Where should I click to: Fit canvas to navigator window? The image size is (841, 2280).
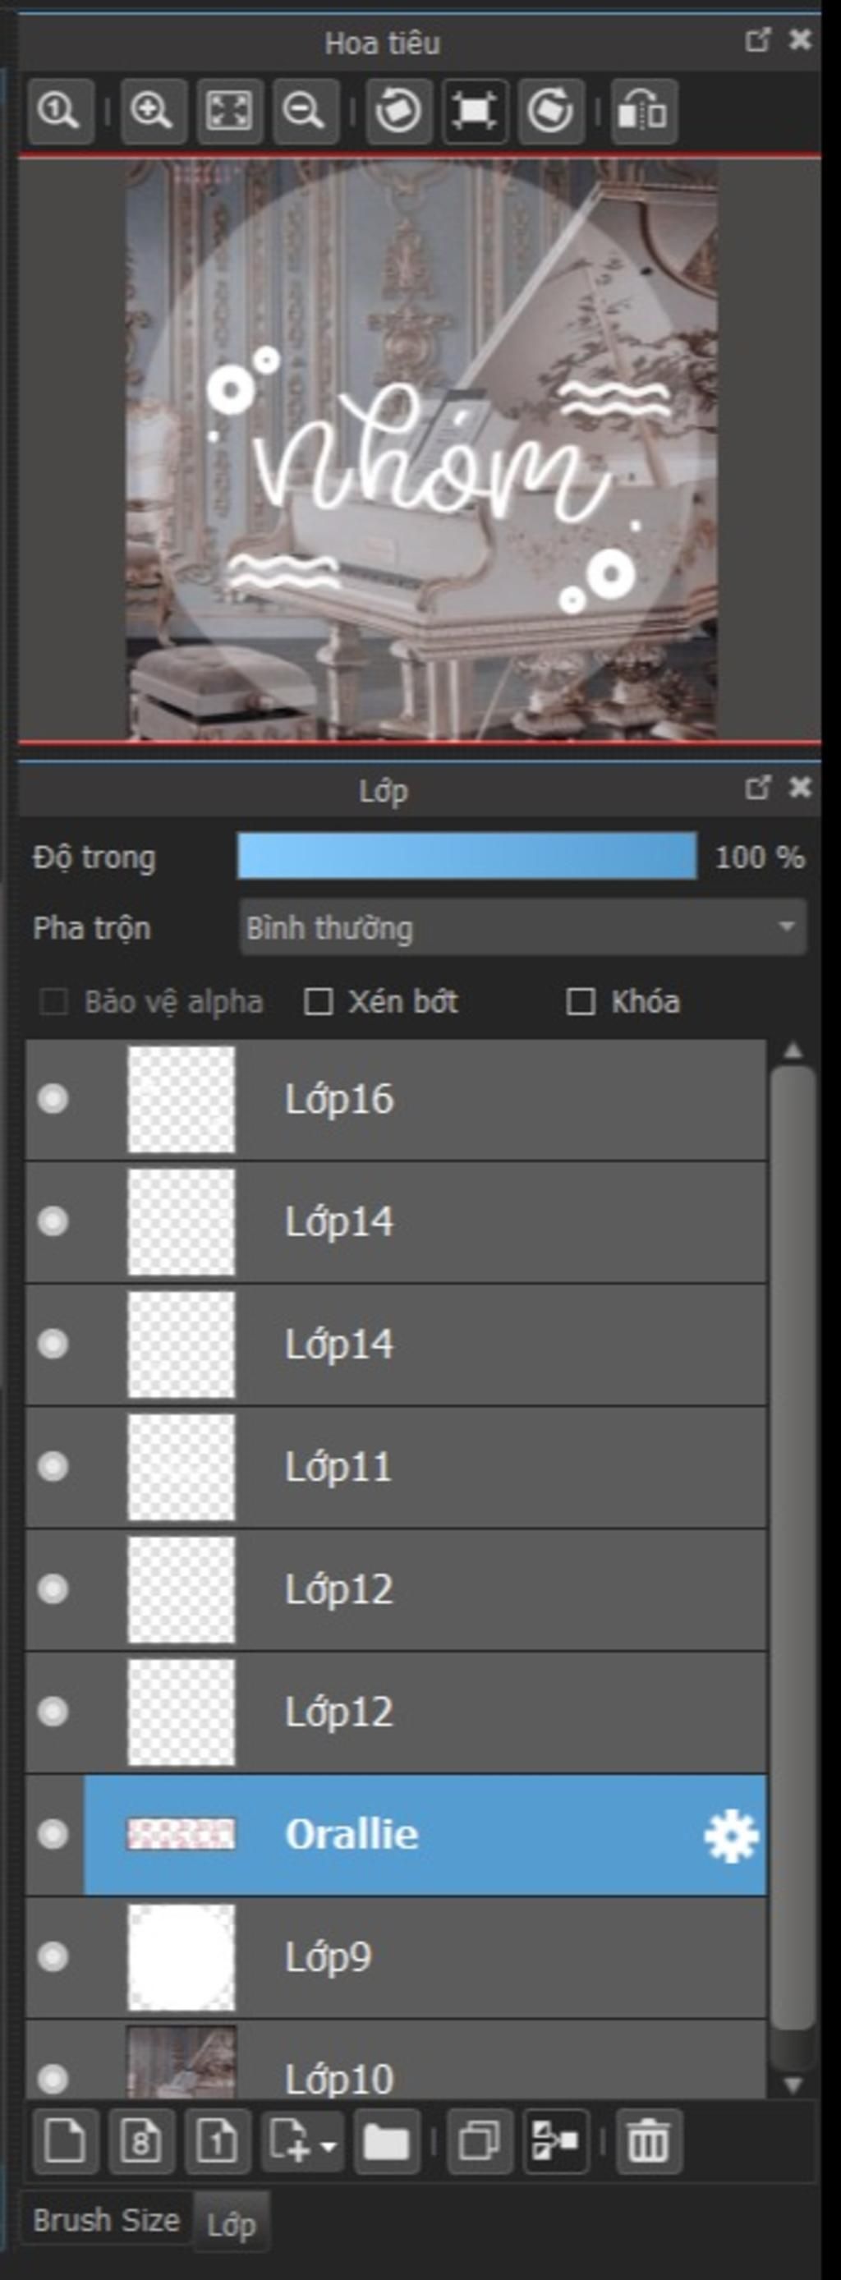pyautogui.click(x=228, y=112)
